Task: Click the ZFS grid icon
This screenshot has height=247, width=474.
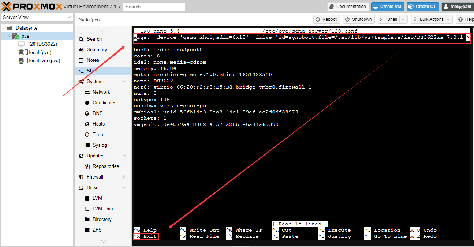Action: click(x=87, y=230)
